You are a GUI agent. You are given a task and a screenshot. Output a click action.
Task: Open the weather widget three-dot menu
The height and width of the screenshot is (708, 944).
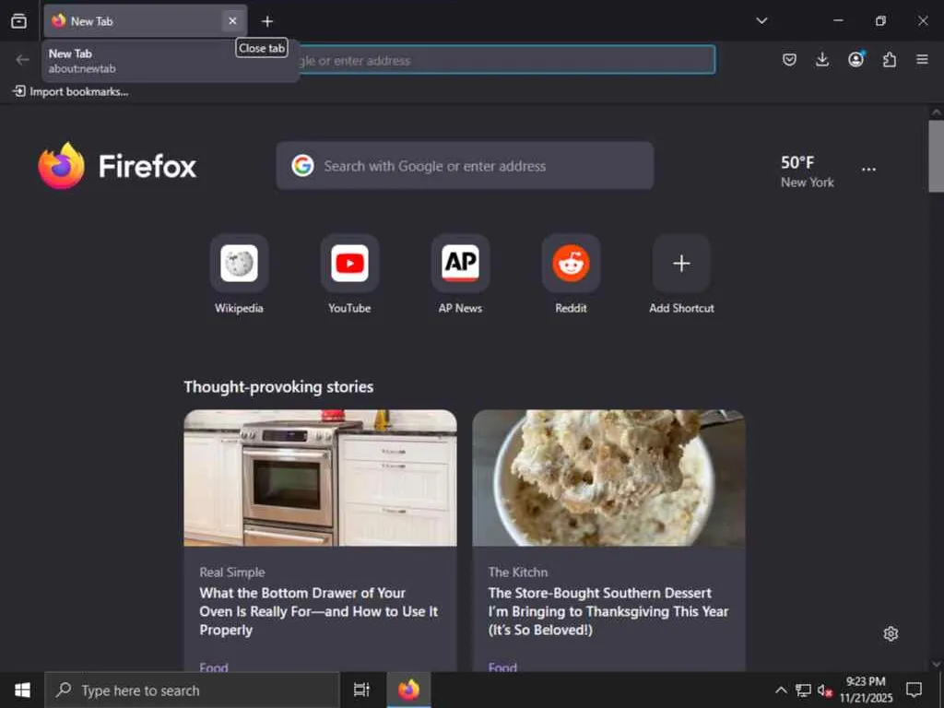click(868, 170)
